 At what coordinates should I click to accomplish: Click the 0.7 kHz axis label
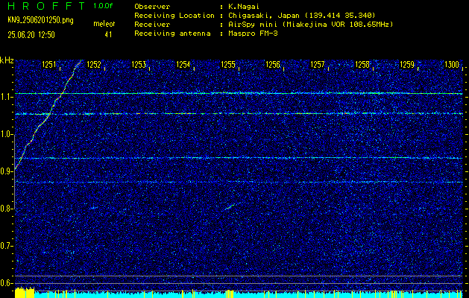5,246
